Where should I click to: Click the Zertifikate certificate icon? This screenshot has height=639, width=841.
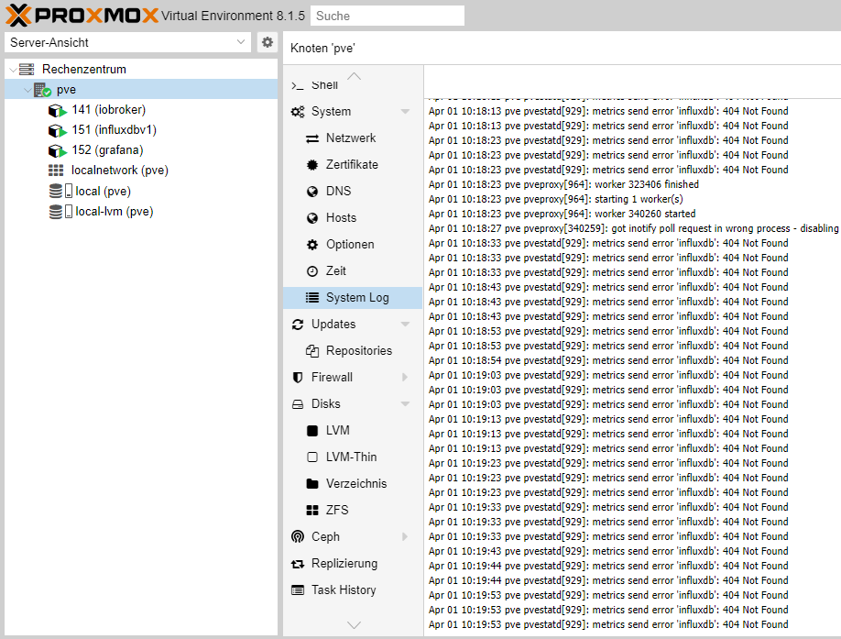click(x=312, y=165)
